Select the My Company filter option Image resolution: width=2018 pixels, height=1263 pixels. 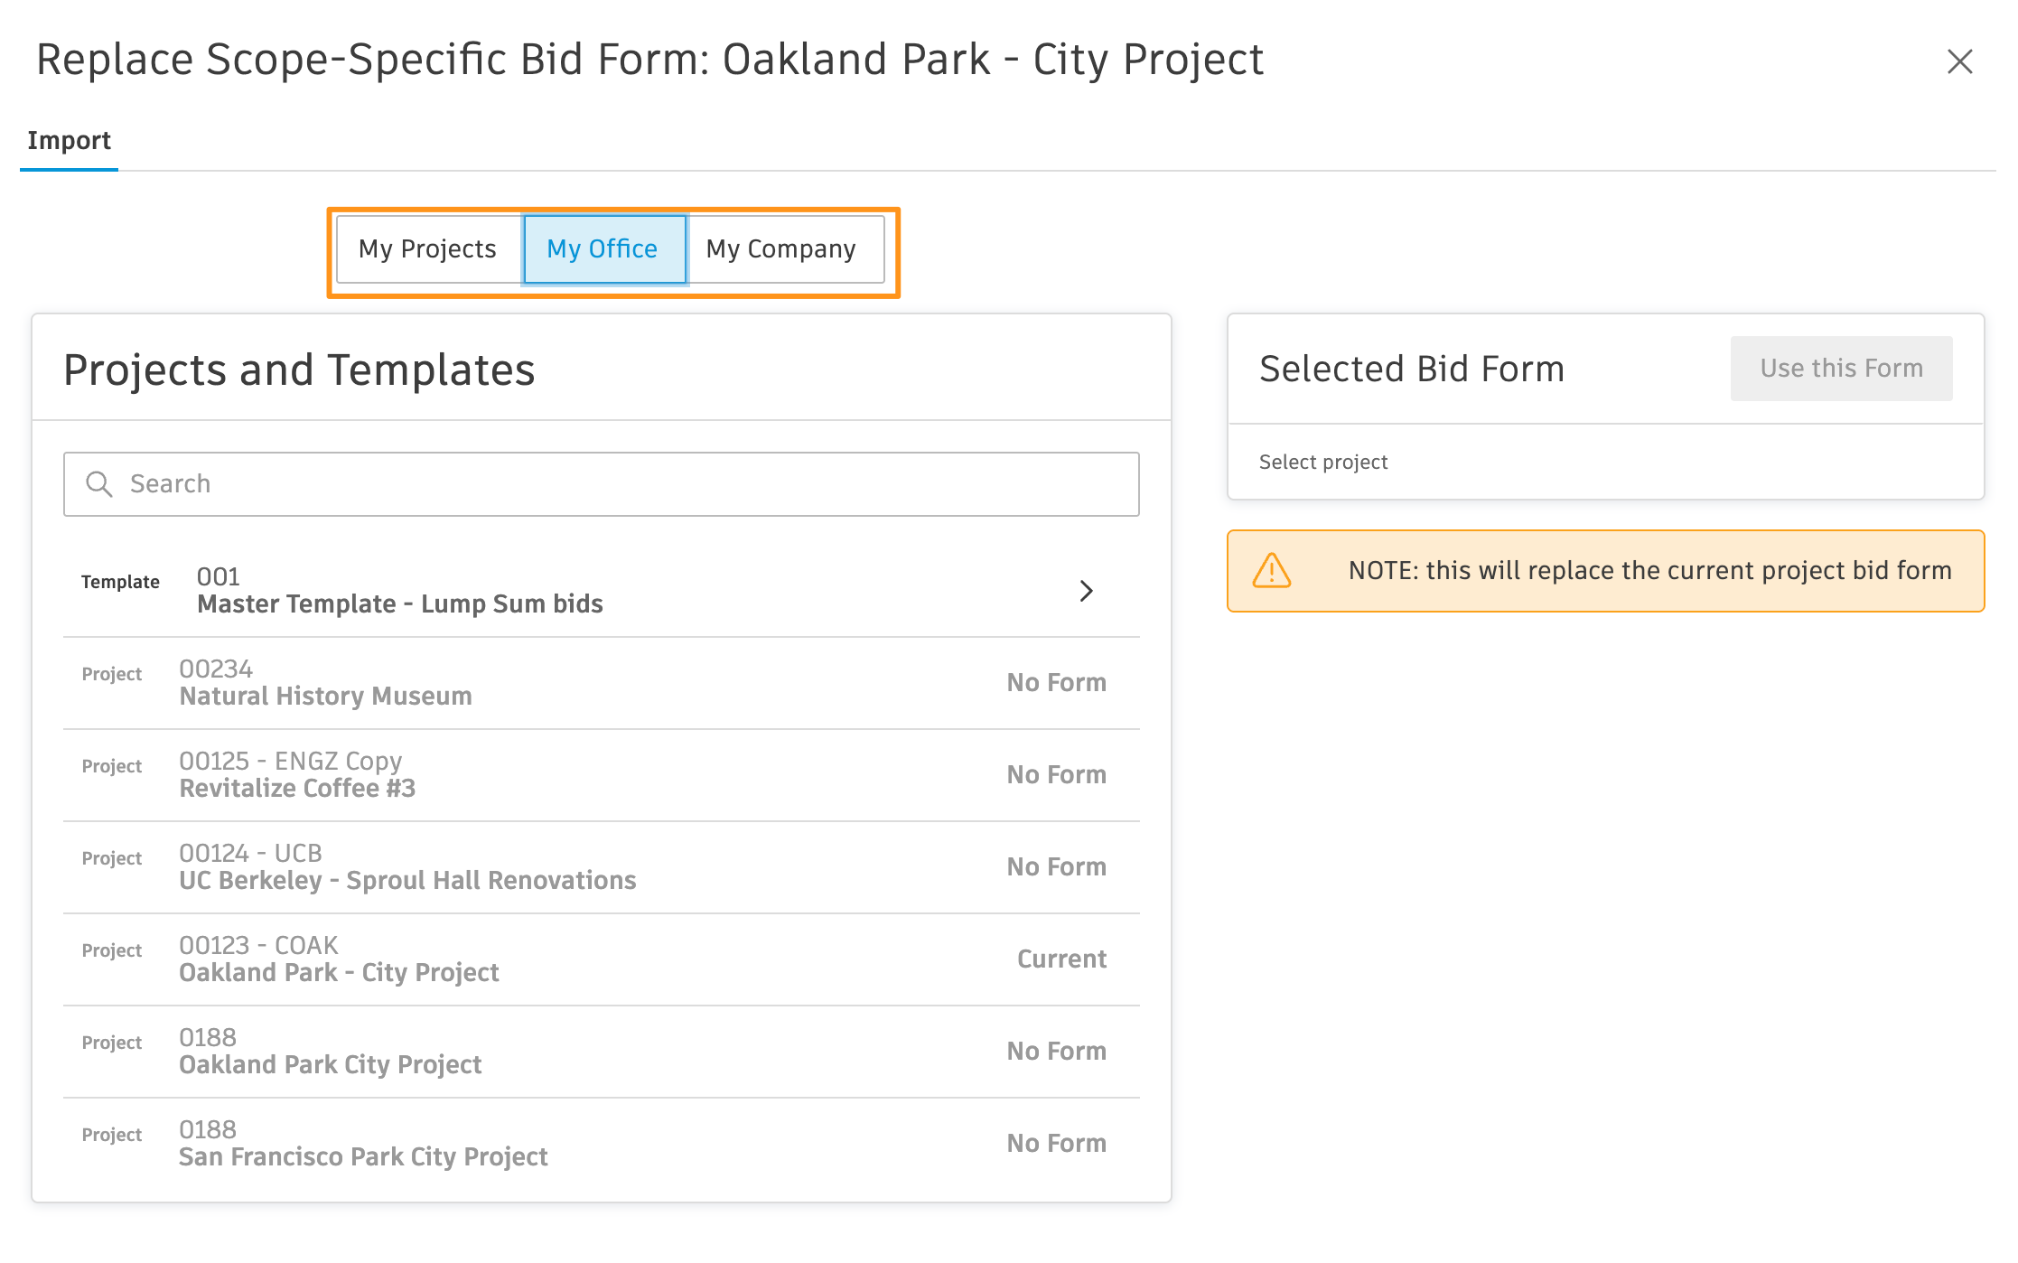782,248
